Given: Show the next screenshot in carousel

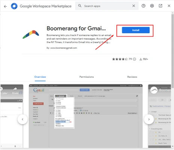Looking at the screenshot, I should click(149, 119).
